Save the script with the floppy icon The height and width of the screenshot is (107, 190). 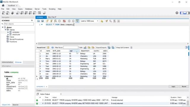pyautogui.click(x=42, y=21)
